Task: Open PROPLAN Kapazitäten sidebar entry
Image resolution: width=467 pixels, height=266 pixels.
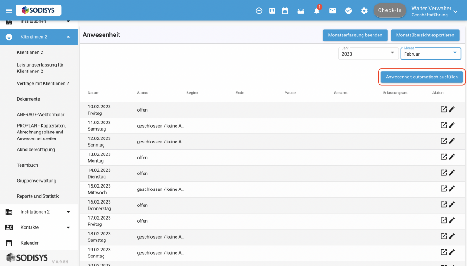Action: tap(41, 132)
